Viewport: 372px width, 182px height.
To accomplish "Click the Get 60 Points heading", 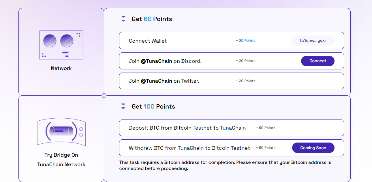I will [x=152, y=19].
